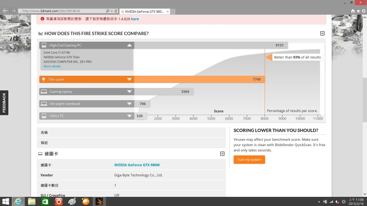Click the graphics card section monitor icon
The image size is (367, 206).
point(40,154)
